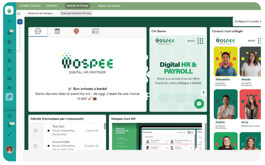Screen dimensions: 265x165
Task: Click the green chat bubble floating button
Action: pyautogui.click(x=199, y=104)
